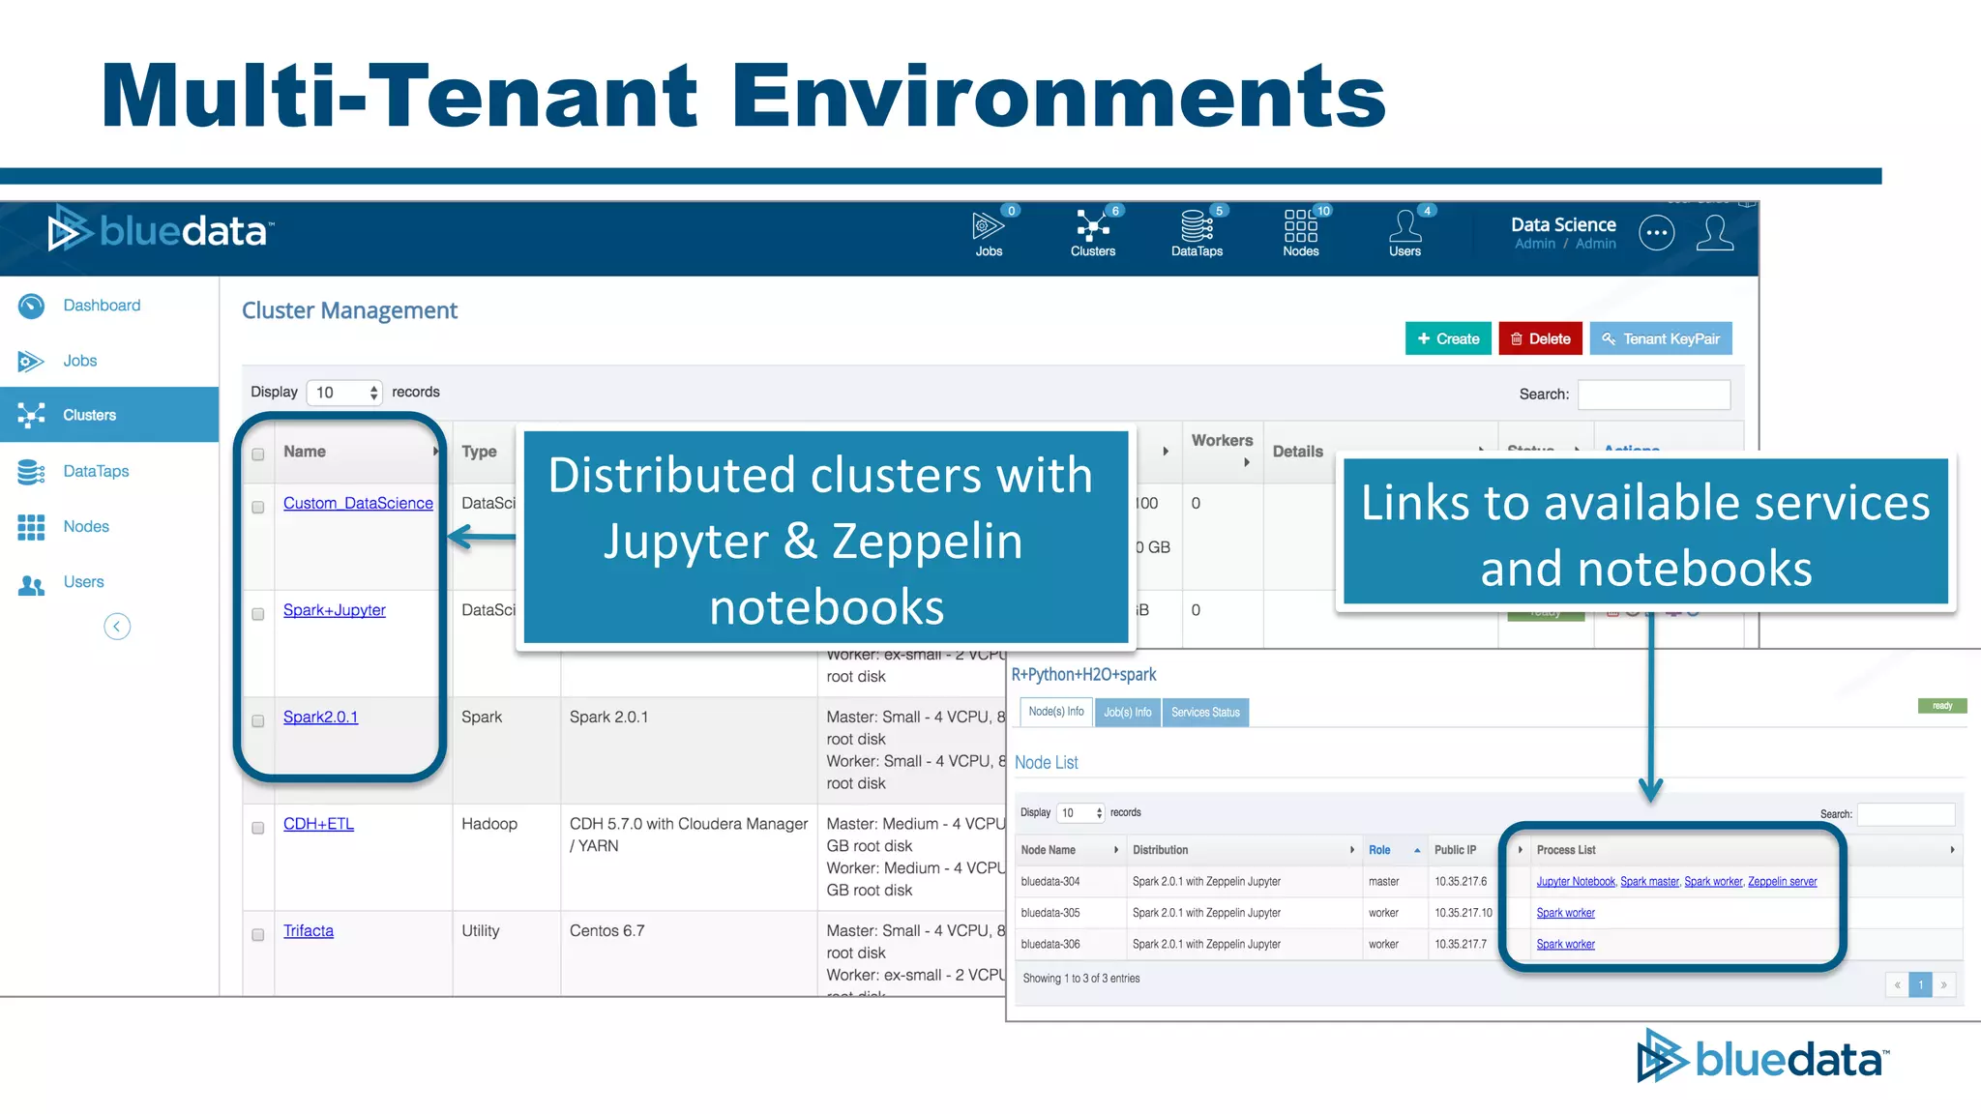Open the Clusters icon in top navigation

click(1092, 232)
